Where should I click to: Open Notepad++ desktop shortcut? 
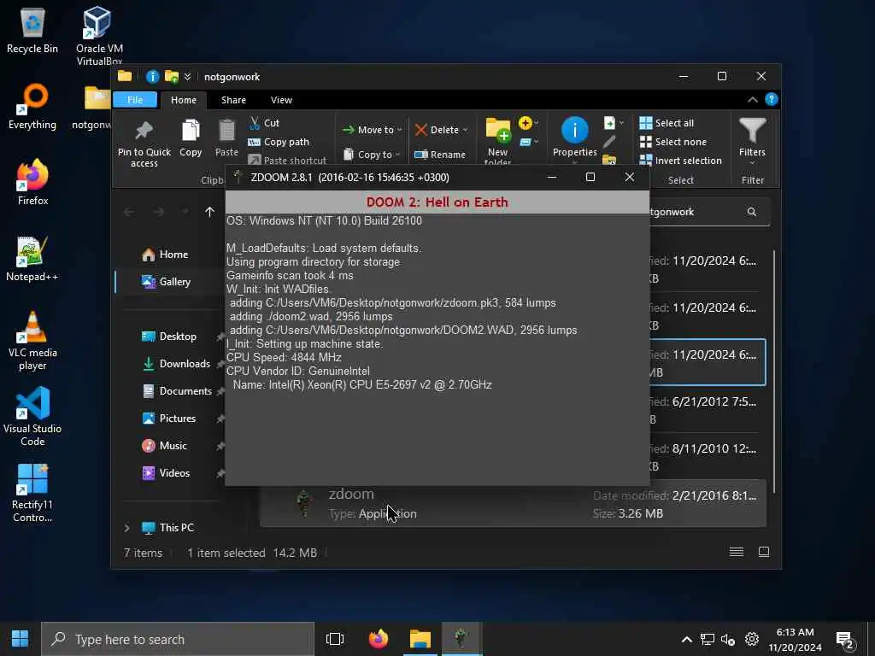pyautogui.click(x=32, y=258)
